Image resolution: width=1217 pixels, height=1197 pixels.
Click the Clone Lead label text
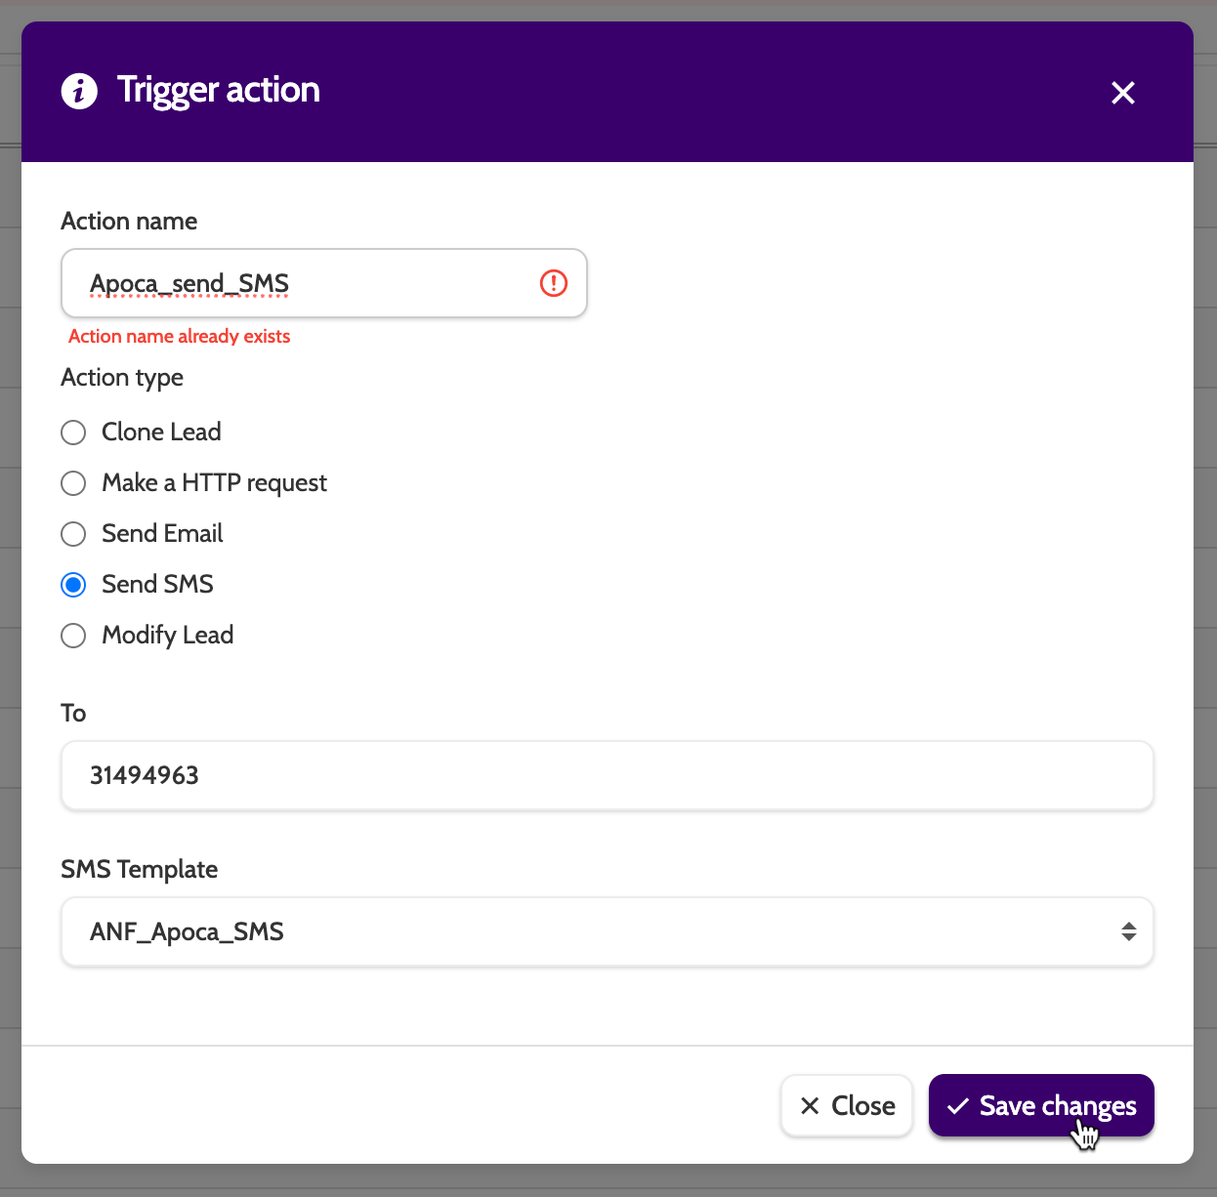161,432
